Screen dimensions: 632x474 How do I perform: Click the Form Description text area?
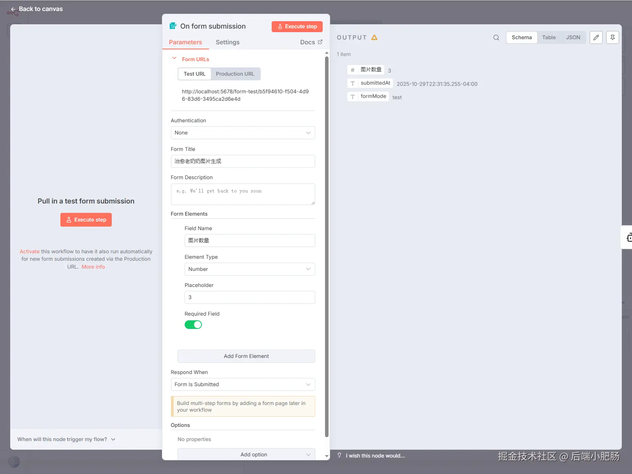click(243, 194)
